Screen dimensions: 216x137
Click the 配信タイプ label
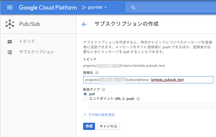[91, 90]
